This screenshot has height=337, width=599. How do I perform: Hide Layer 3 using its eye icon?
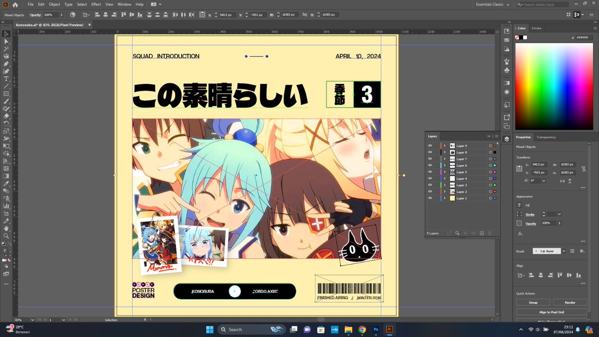coord(430,185)
